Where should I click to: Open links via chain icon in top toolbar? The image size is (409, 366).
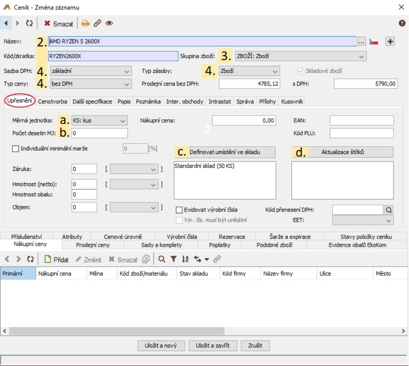[x=98, y=23]
